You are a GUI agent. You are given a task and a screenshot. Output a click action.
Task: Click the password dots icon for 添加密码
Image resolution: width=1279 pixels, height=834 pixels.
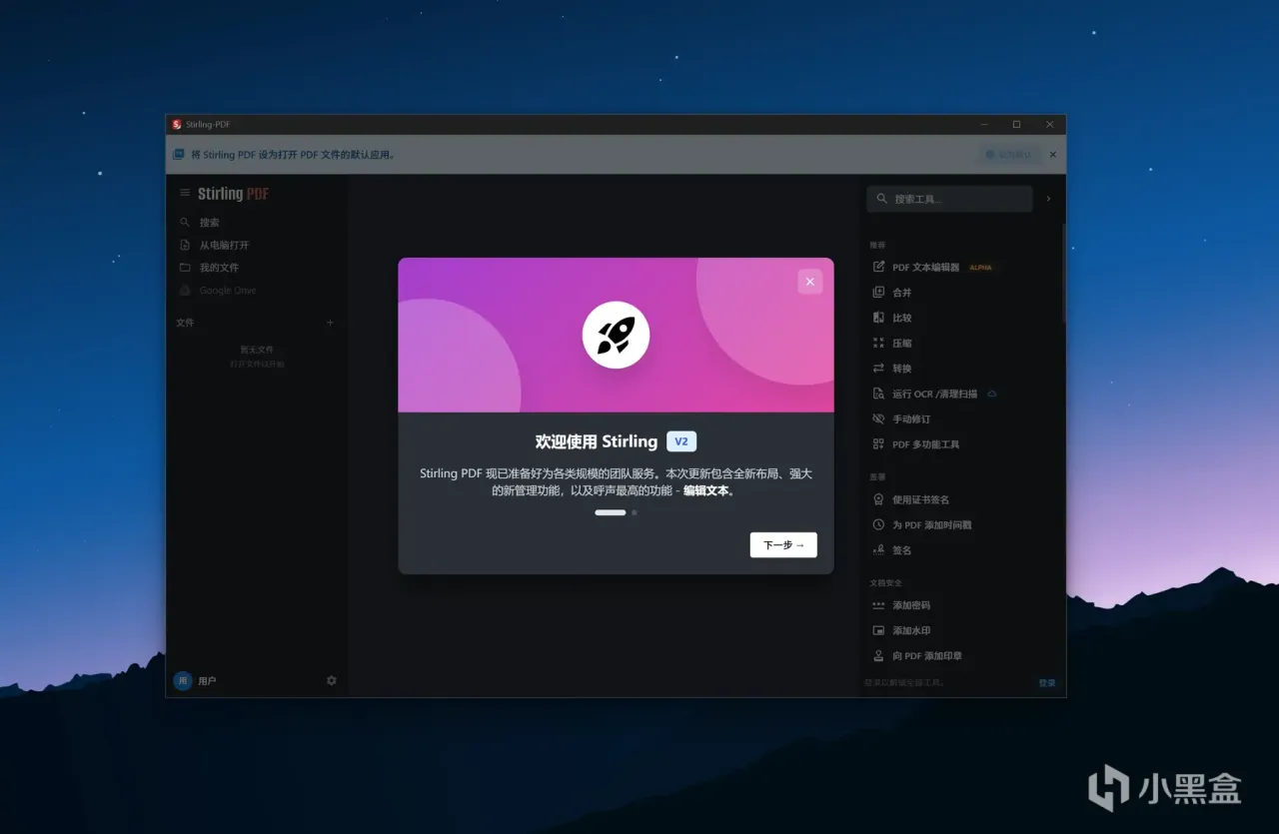[x=878, y=605]
